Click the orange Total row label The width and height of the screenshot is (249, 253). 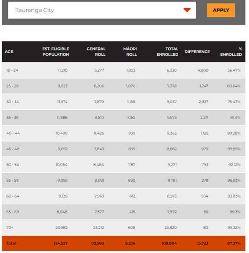11,243
